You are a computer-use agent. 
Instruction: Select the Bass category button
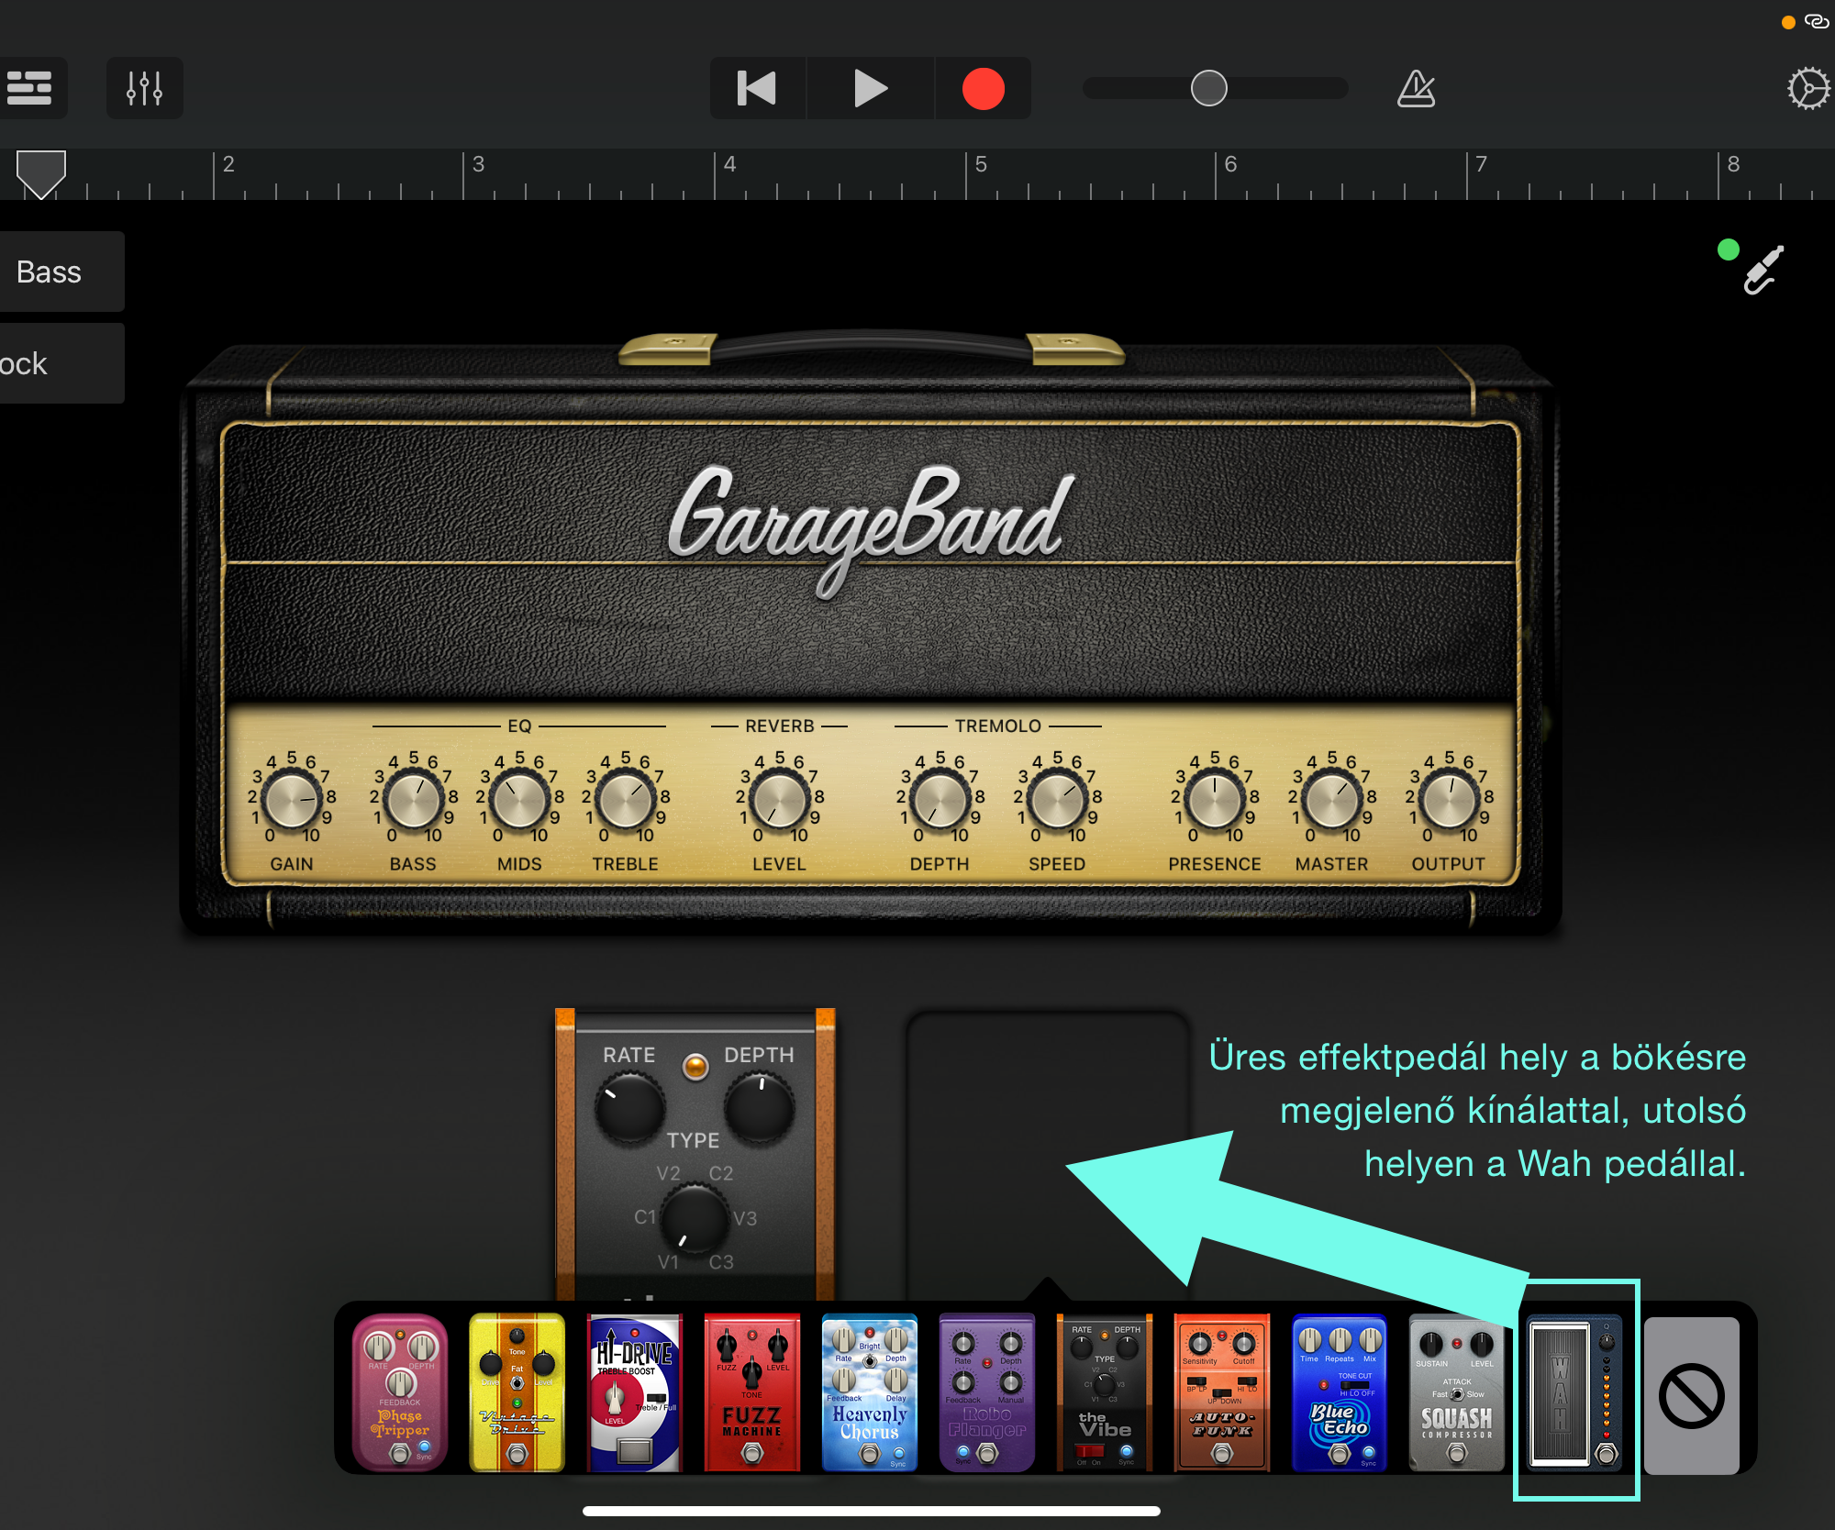click(x=61, y=272)
